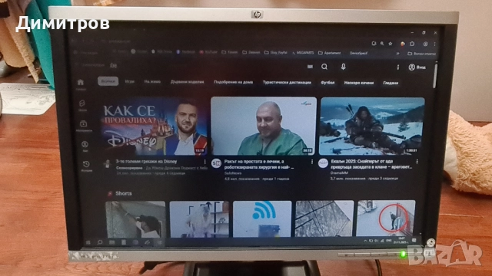This screenshot has width=492, height=276.
Task: Bookmark the page with the star icon
Action: click(x=391, y=44)
